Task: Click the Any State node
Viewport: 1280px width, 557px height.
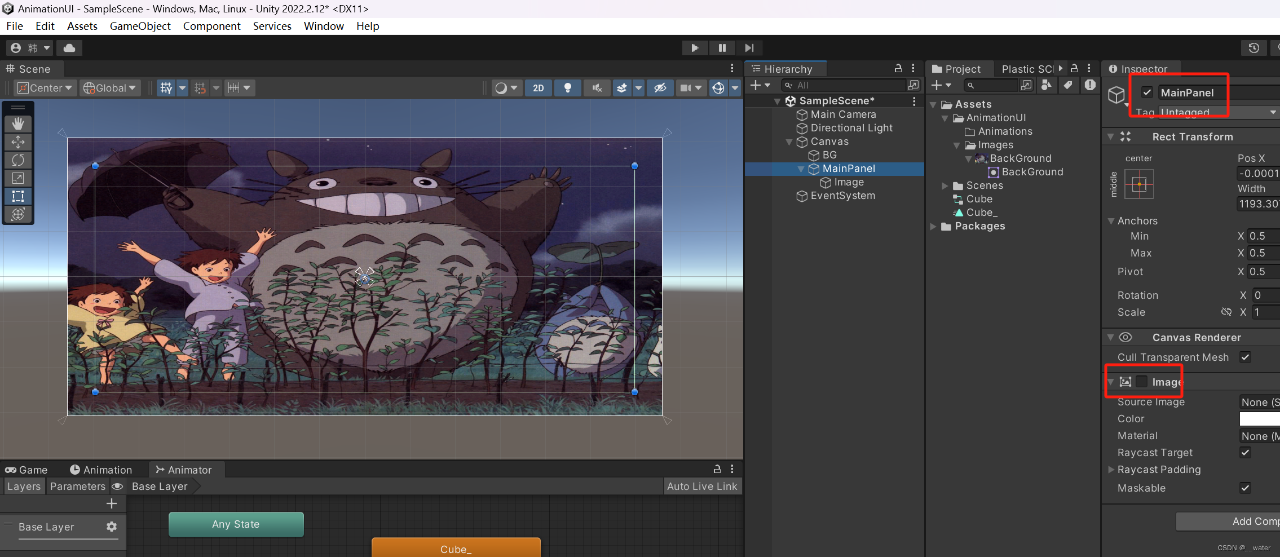Action: (x=236, y=524)
